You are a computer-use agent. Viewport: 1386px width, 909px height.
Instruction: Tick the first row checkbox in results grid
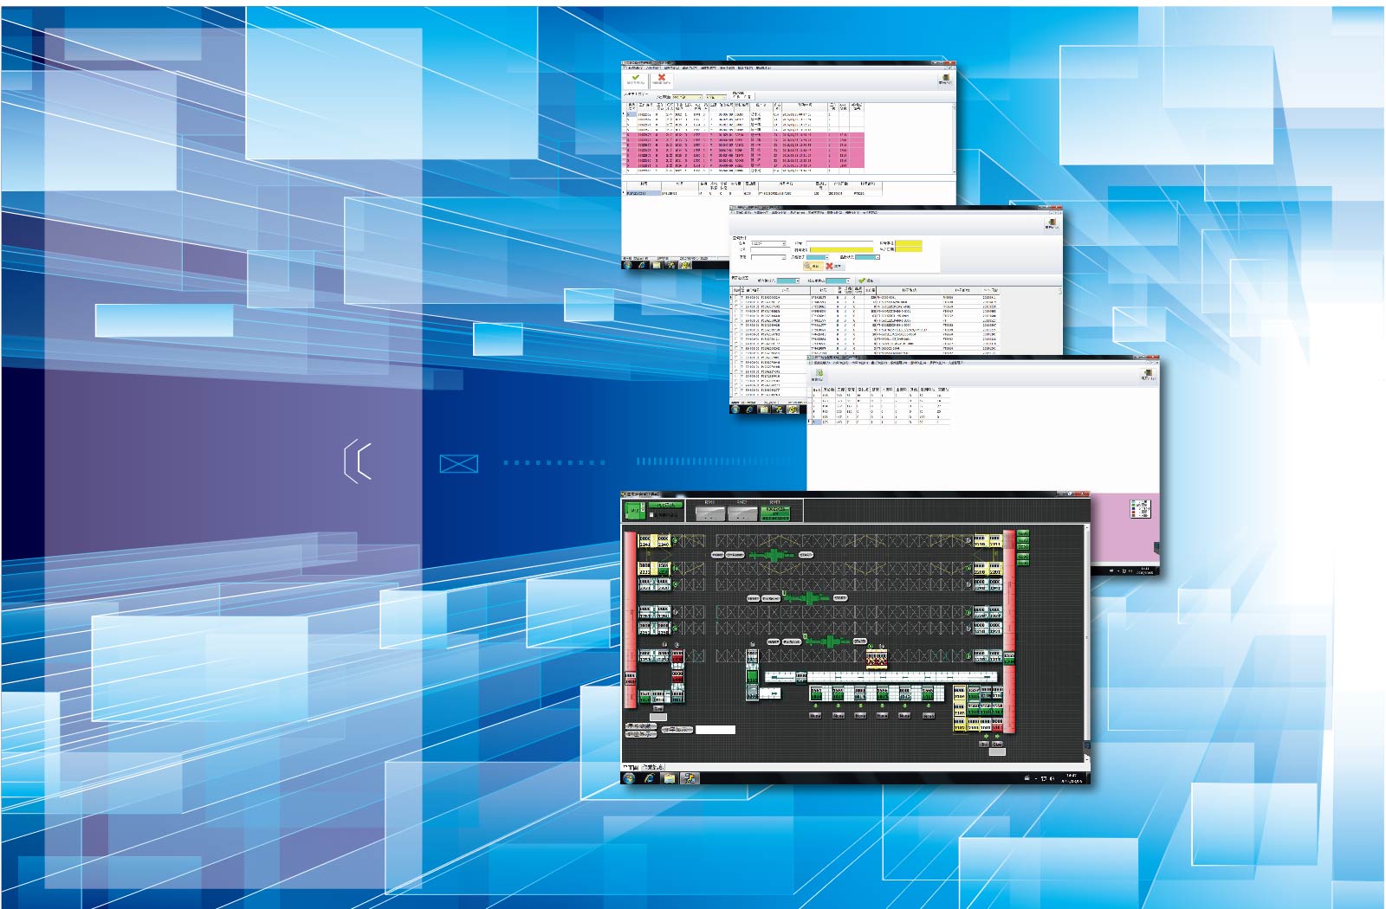(x=735, y=297)
